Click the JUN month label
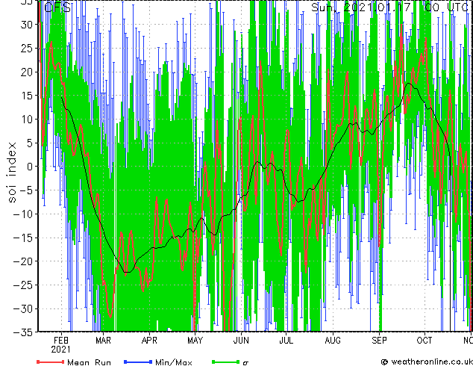The image size is (473, 366). 241,341
